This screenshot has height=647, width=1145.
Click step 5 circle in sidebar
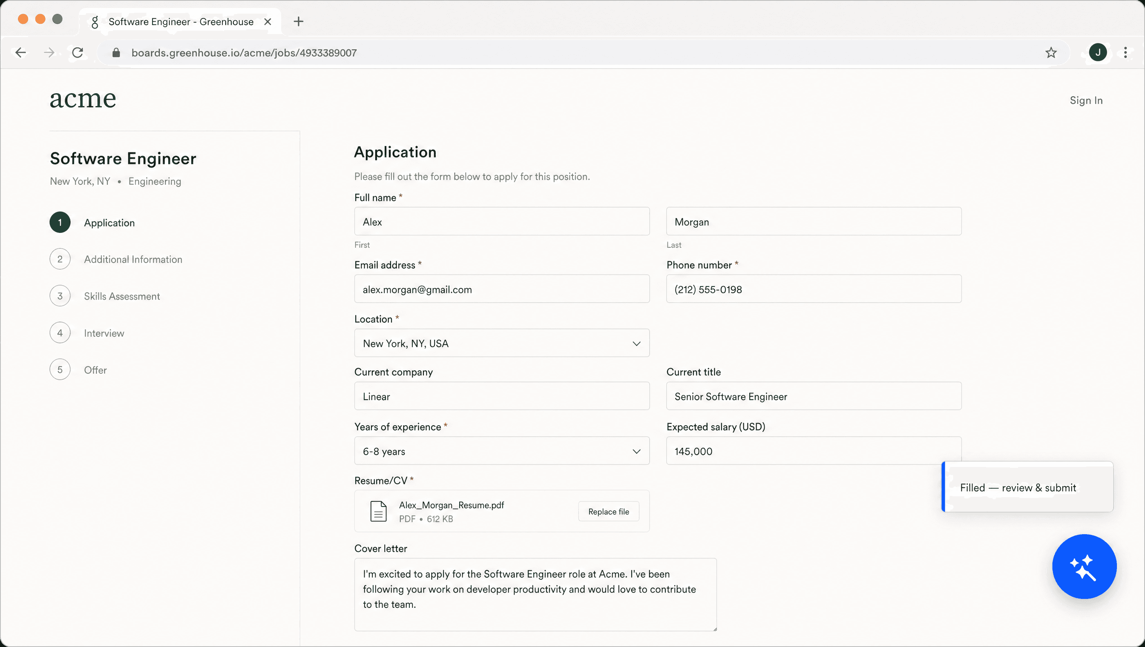coord(60,370)
